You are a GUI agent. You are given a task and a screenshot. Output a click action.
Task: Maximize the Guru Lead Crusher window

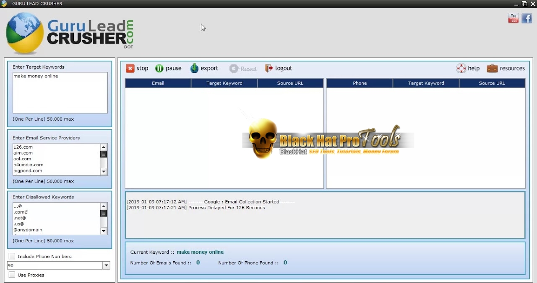pos(524,4)
